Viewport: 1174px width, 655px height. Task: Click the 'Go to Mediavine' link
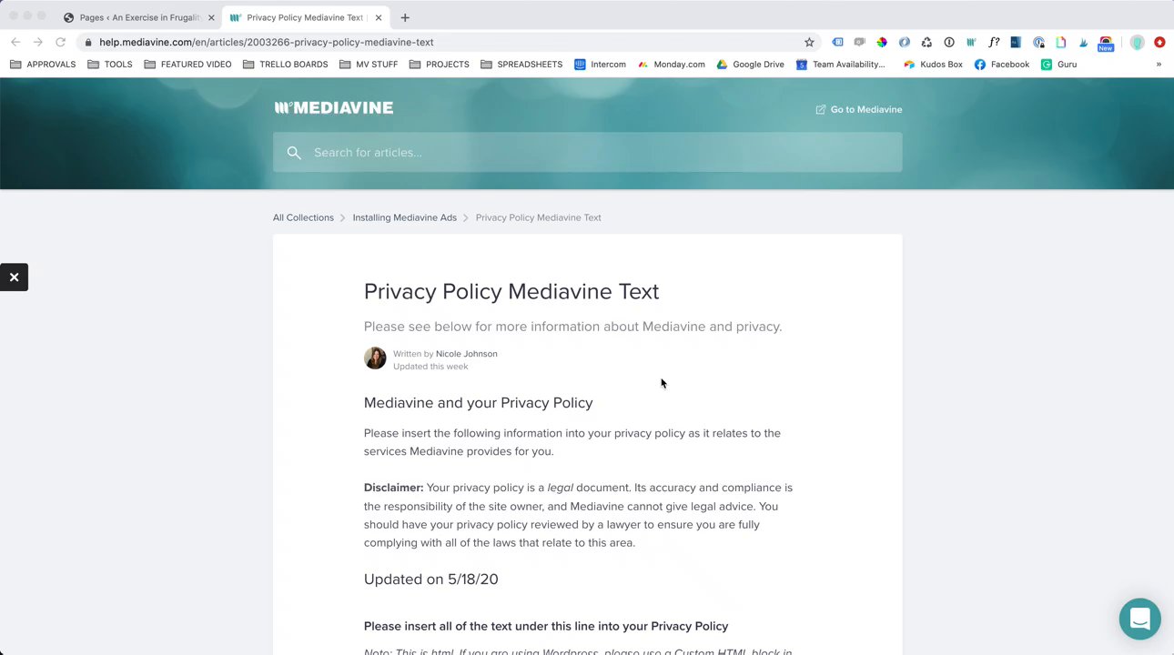[858, 109]
